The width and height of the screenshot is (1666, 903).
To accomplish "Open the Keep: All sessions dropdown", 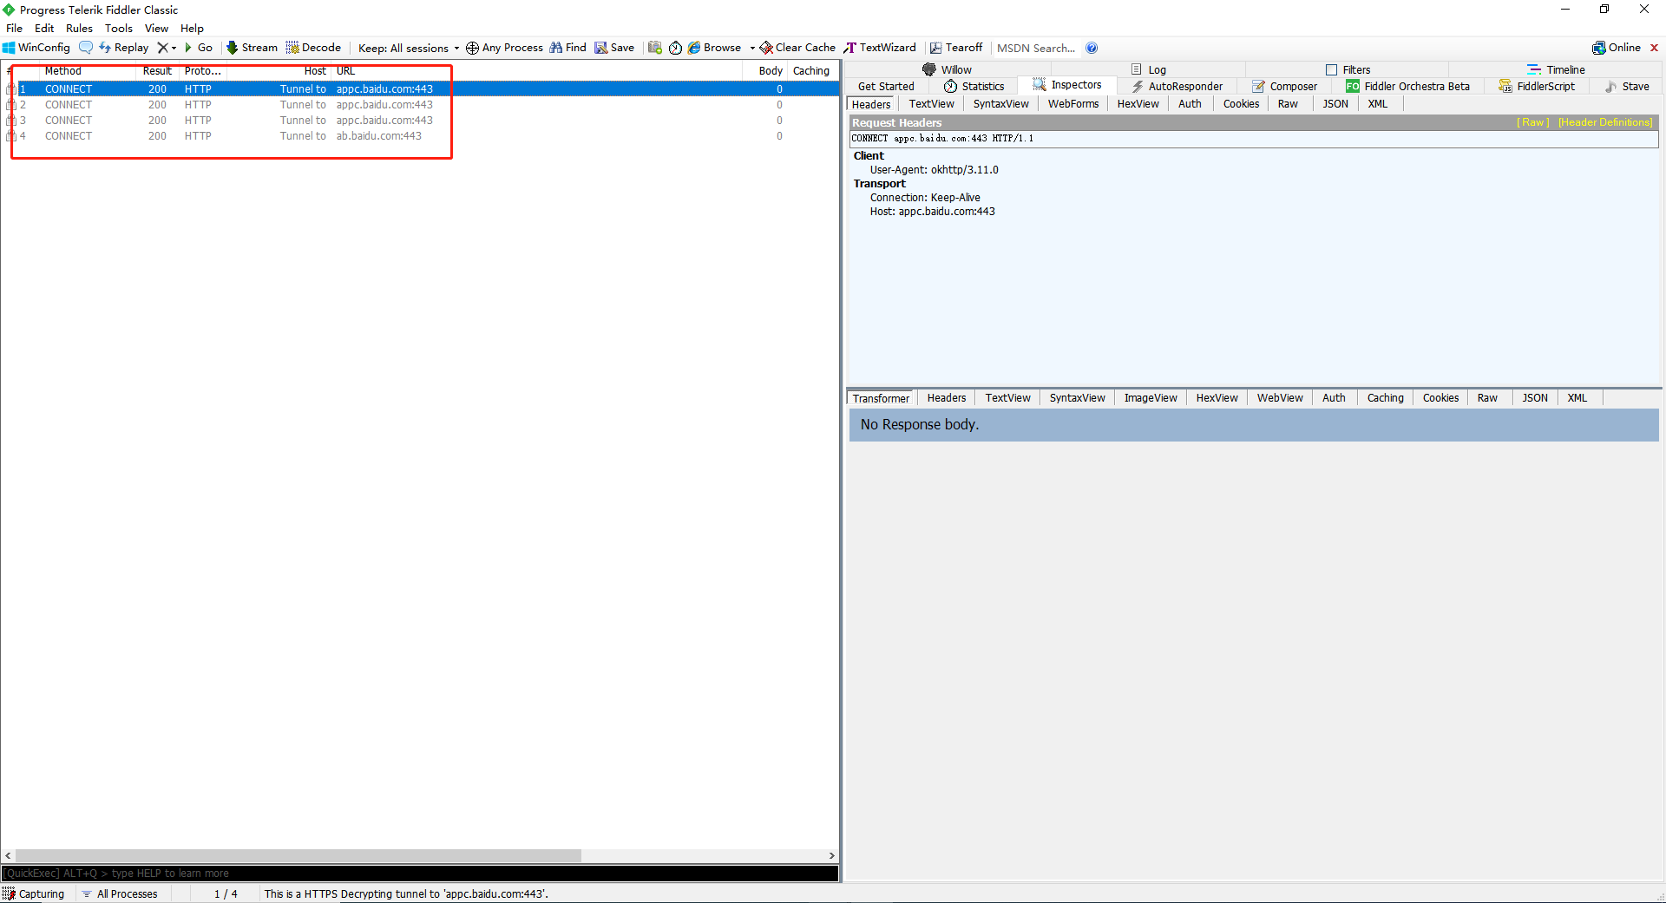I will pyautogui.click(x=409, y=48).
